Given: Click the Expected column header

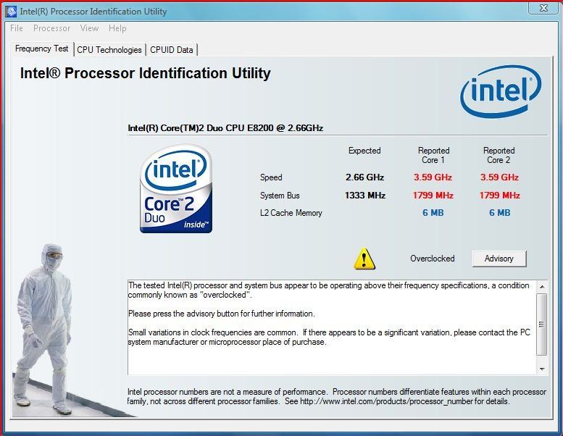Looking at the screenshot, I should point(364,151).
